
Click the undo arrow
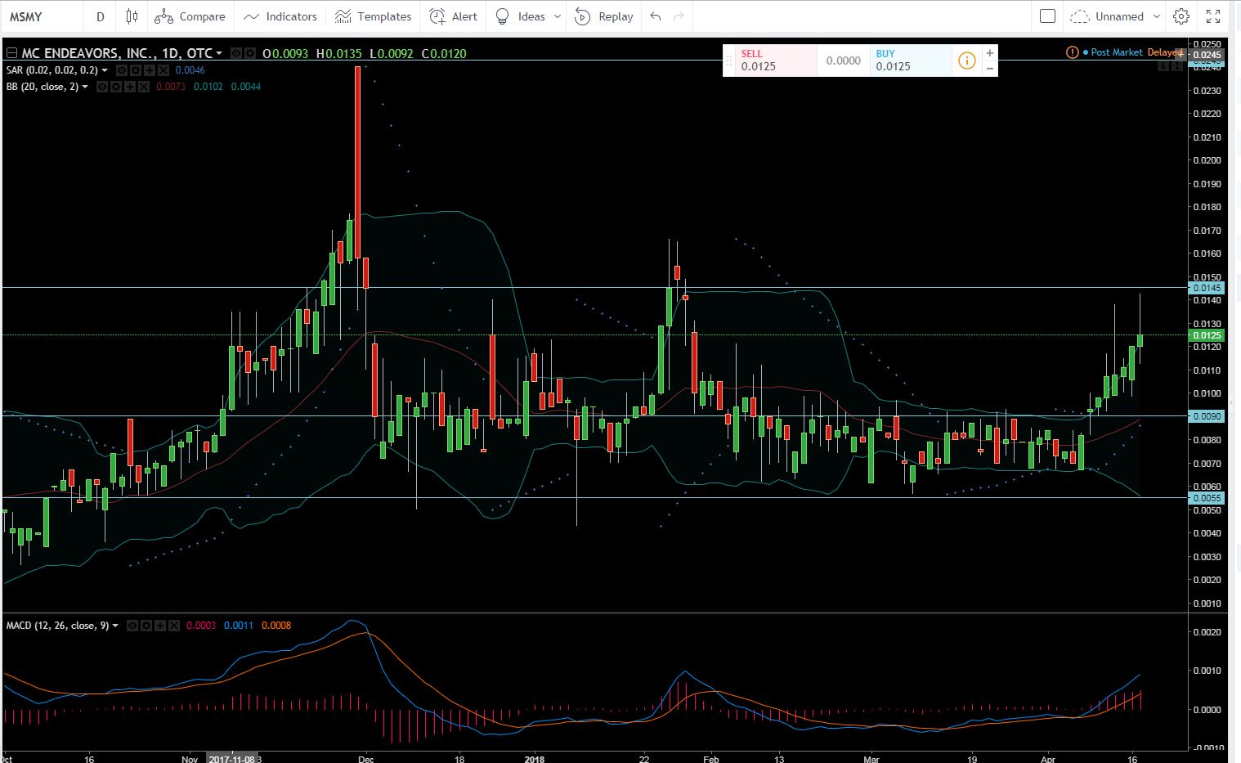coord(652,16)
